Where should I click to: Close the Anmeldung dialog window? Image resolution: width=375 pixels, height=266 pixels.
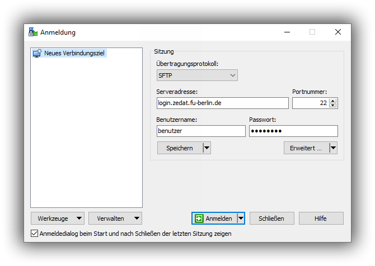[338, 32]
